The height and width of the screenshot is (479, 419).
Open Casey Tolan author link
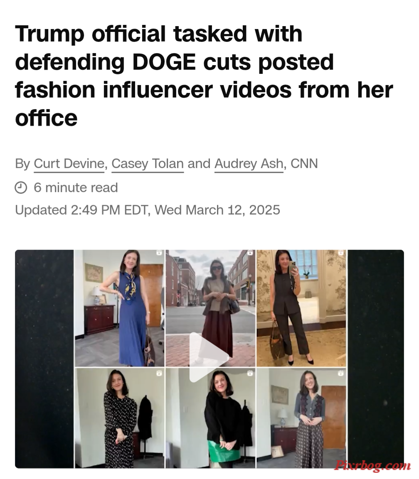click(148, 164)
